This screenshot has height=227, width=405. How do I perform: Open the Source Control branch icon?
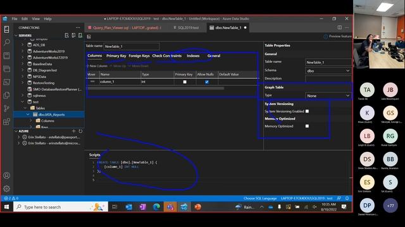(x=7, y=108)
